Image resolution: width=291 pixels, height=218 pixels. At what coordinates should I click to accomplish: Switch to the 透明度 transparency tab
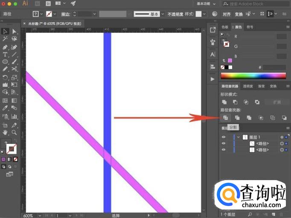click(x=248, y=86)
